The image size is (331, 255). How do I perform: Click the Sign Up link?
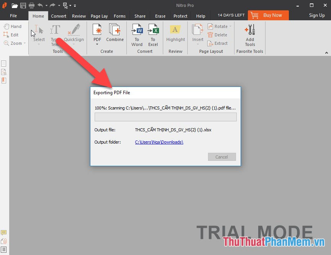pos(317,15)
